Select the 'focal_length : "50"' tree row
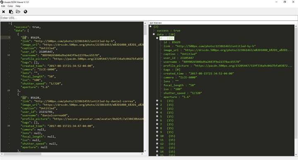 (x=179, y=85)
